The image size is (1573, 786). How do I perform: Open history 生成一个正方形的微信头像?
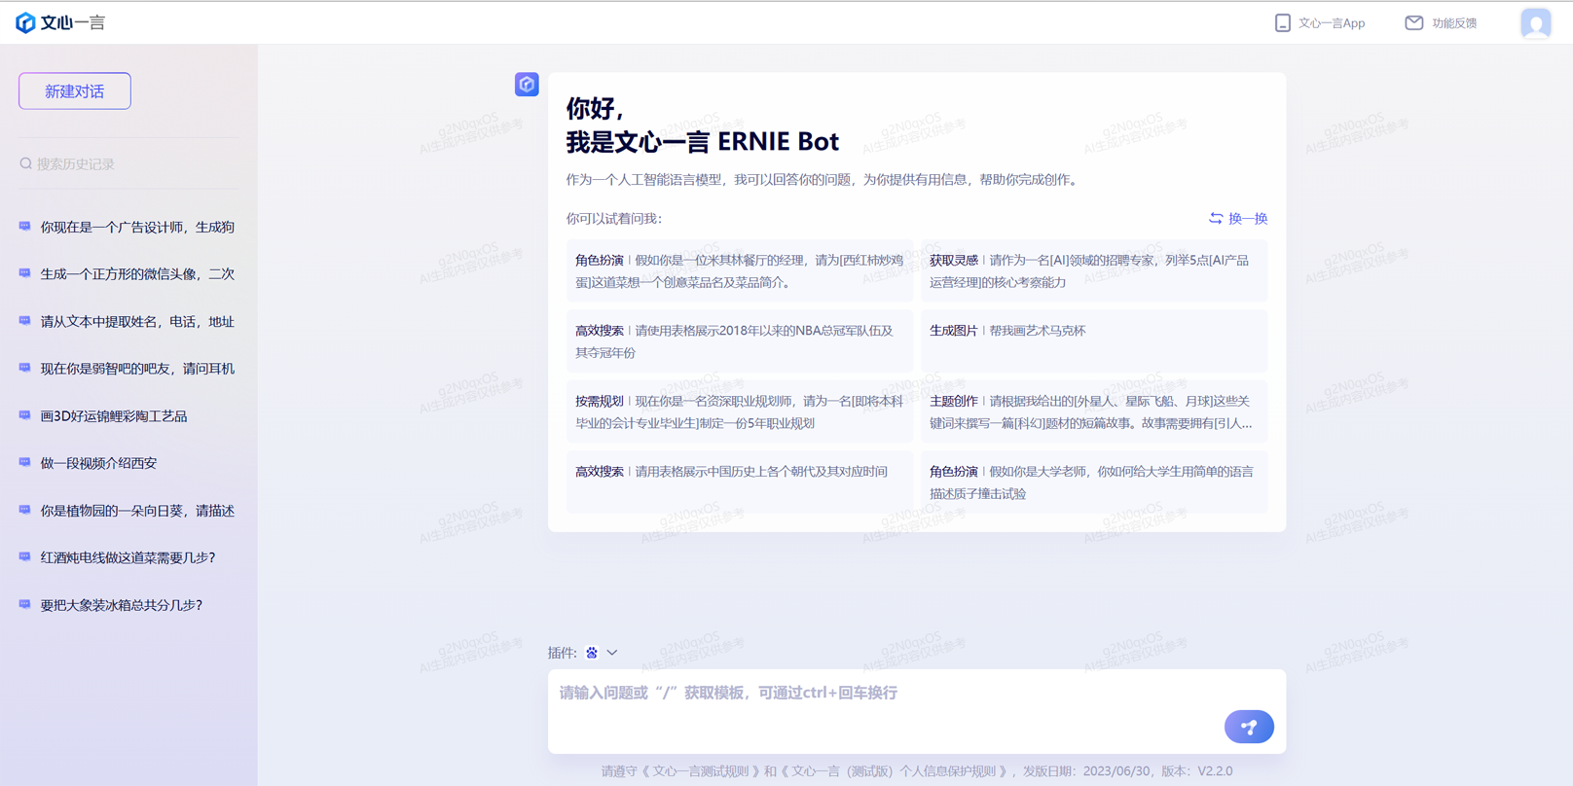point(137,273)
